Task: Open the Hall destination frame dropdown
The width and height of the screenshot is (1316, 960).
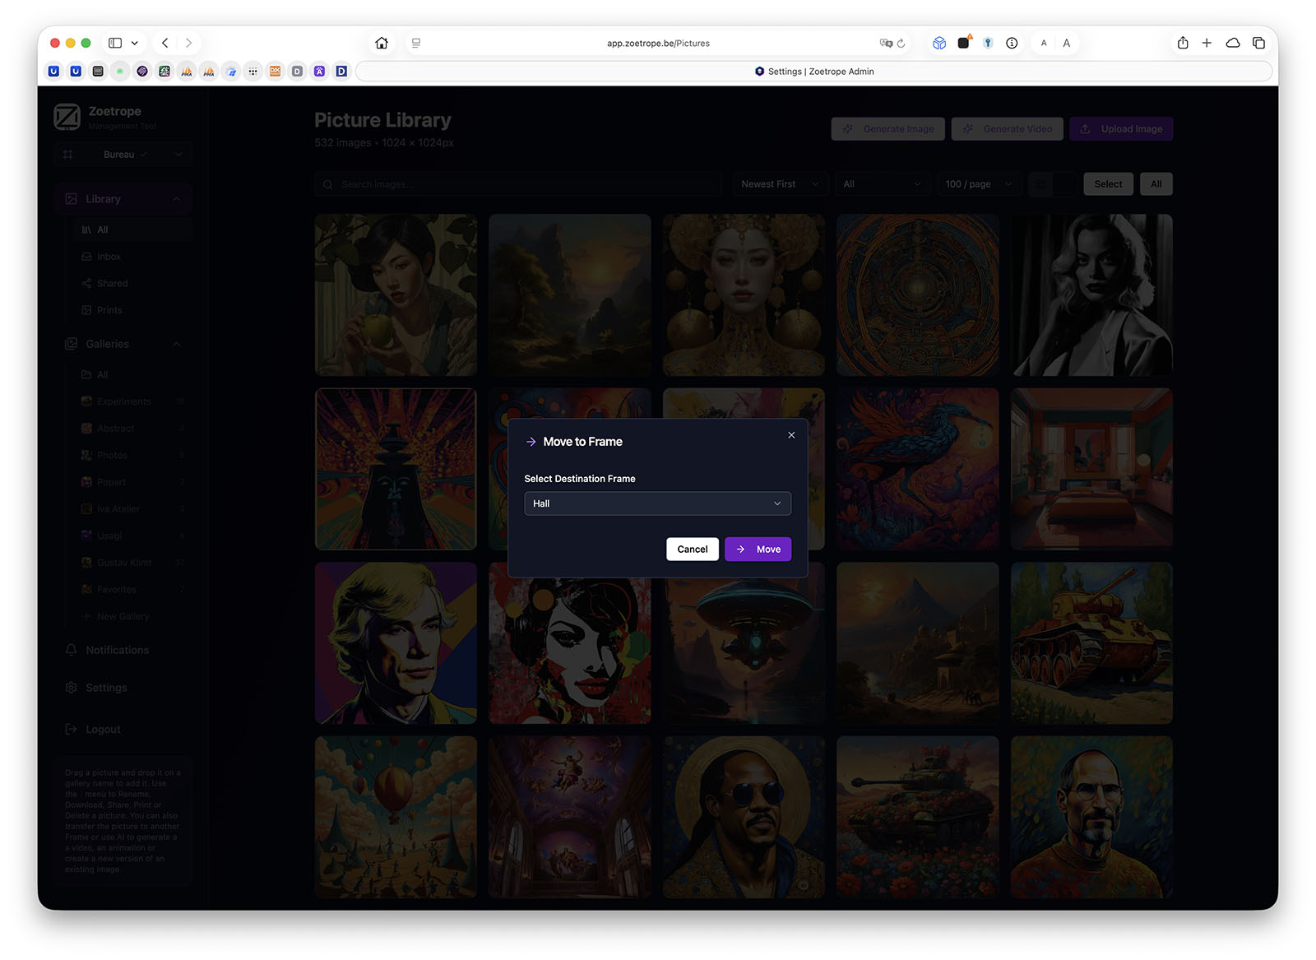Action: point(656,503)
